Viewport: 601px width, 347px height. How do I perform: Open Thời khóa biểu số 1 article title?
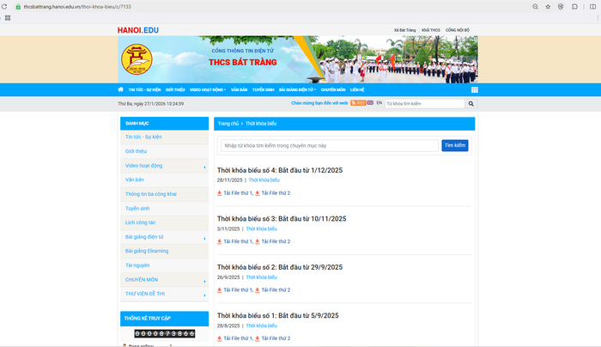click(x=278, y=315)
